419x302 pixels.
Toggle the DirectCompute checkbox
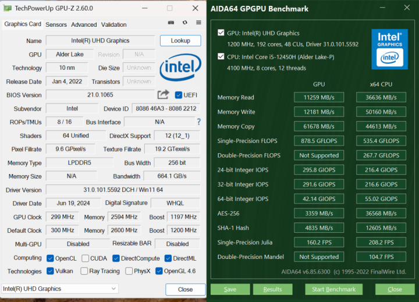click(116, 258)
